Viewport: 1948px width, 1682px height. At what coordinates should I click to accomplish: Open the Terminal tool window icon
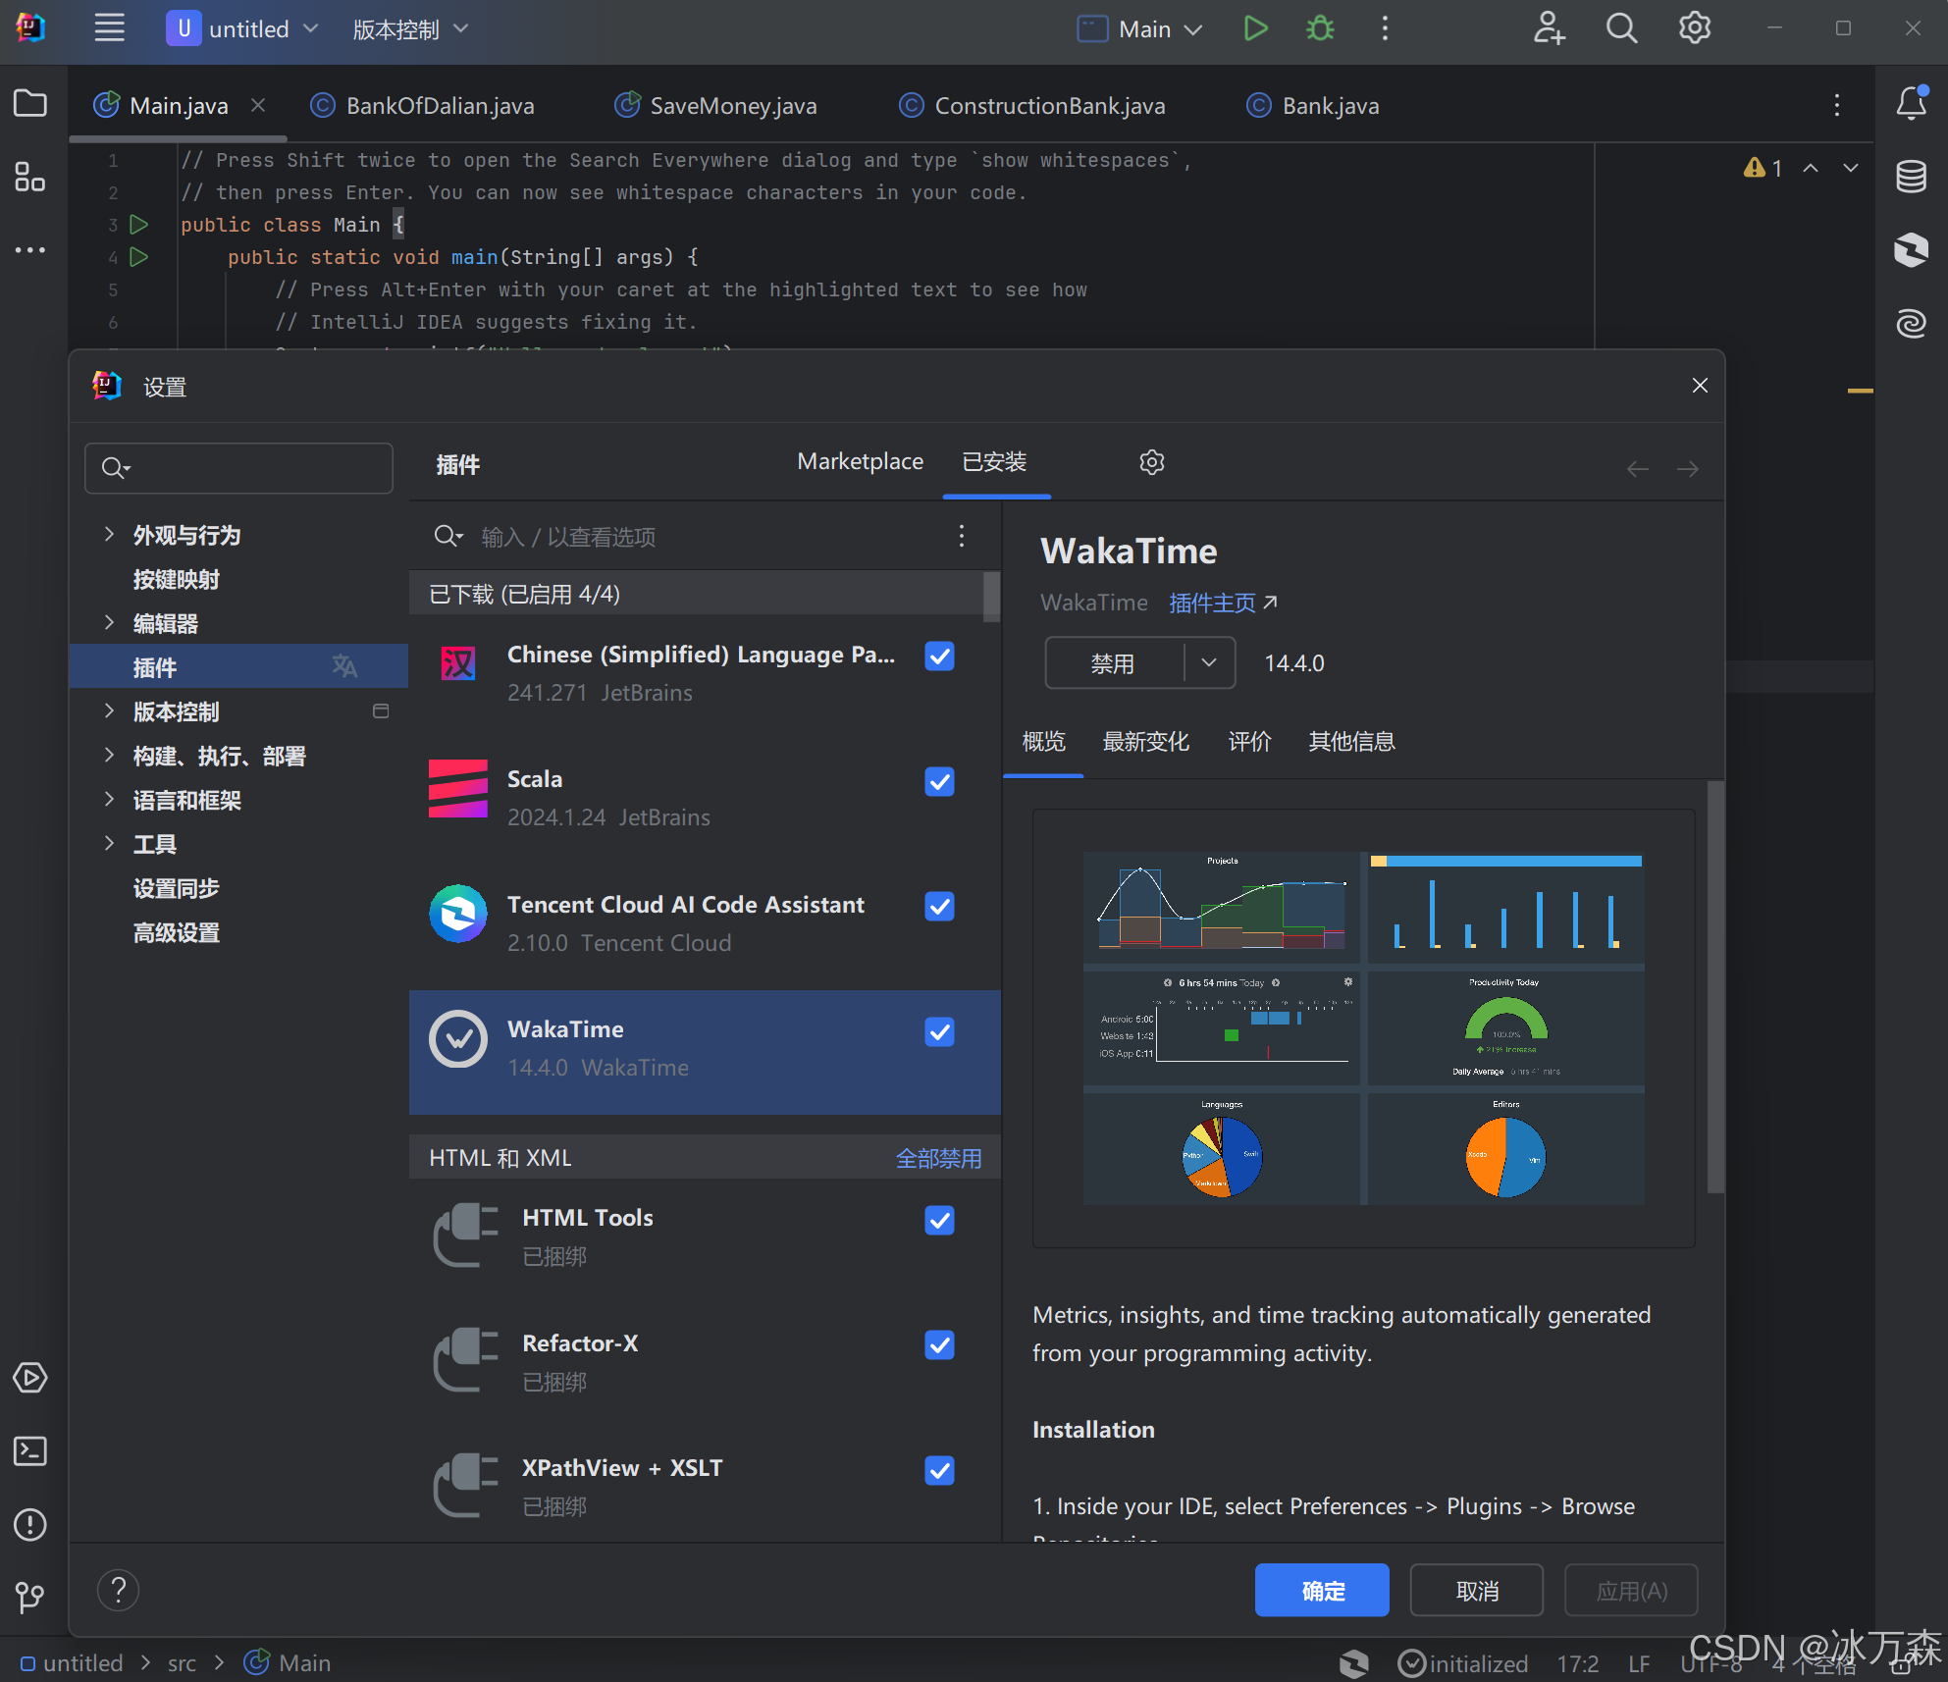(x=30, y=1451)
